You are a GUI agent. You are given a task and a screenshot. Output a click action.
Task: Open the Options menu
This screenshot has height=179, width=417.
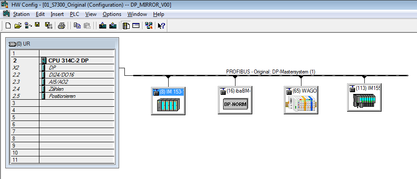point(112,14)
